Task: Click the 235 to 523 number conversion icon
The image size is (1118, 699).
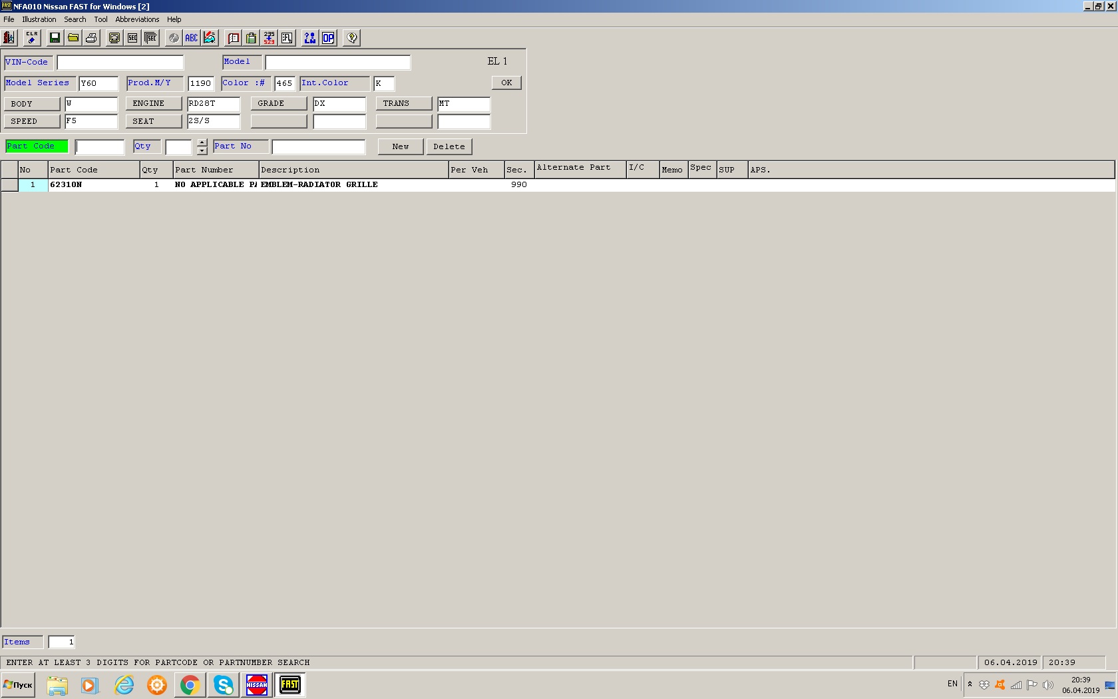Action: coord(269,38)
